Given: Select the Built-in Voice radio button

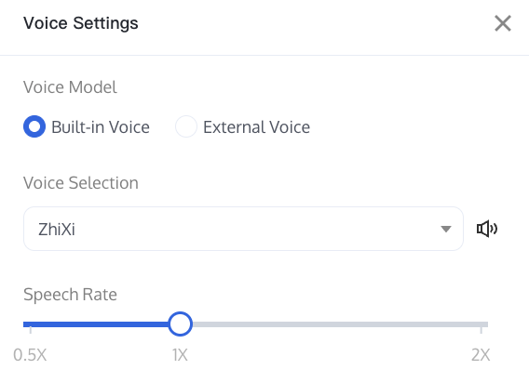Looking at the screenshot, I should pos(34,126).
